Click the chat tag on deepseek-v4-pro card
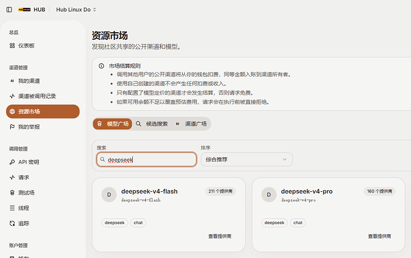Image resolution: width=411 pixels, height=258 pixels. 298,223
